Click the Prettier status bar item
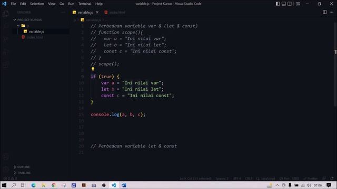Screen dimensions: 337x189 pyautogui.click(x=310, y=178)
